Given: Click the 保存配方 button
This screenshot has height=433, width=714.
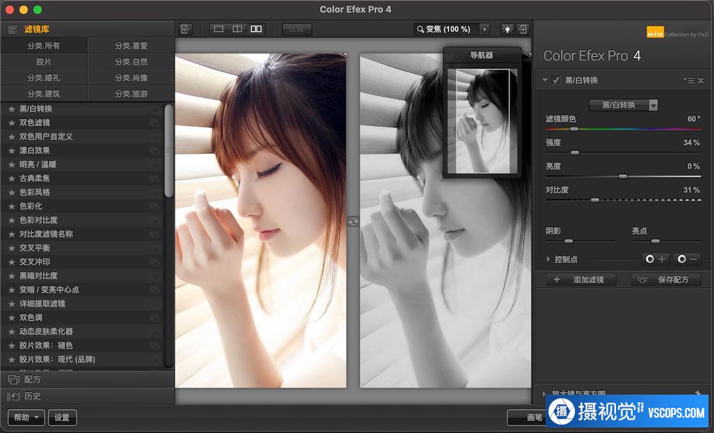Looking at the screenshot, I should 666,279.
